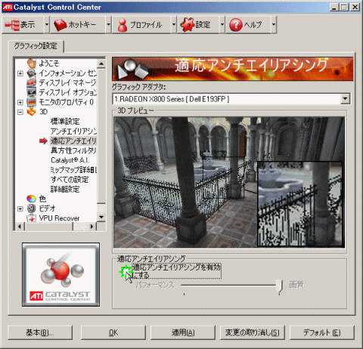Open the 設定 dropdown arrow
The height and width of the screenshot is (349, 363).
222,25
